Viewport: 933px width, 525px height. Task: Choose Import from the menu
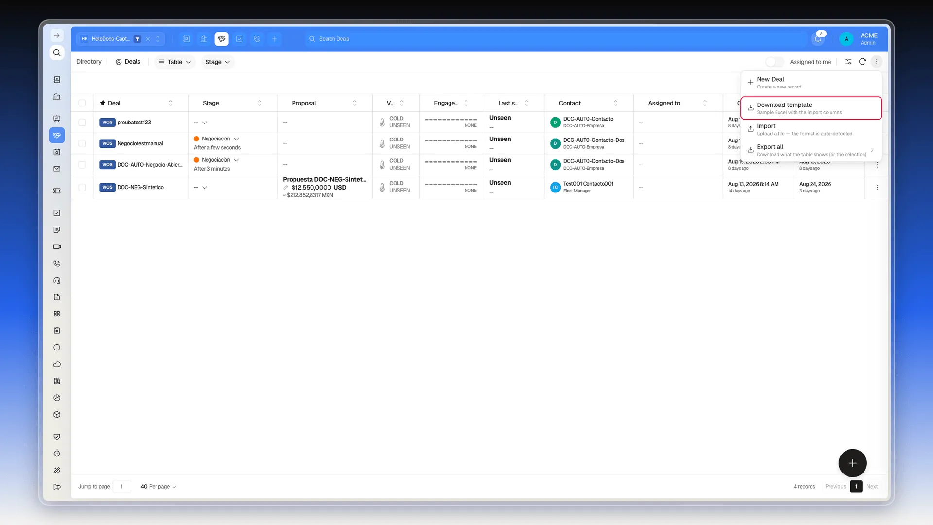[x=811, y=129]
